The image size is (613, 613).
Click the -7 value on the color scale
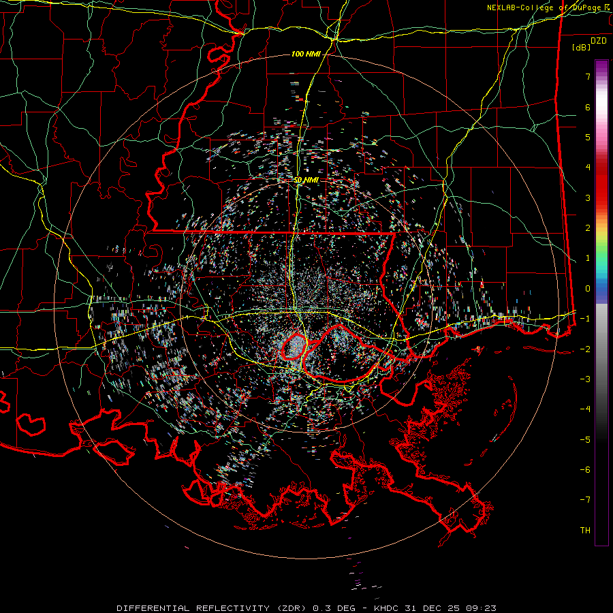585,500
